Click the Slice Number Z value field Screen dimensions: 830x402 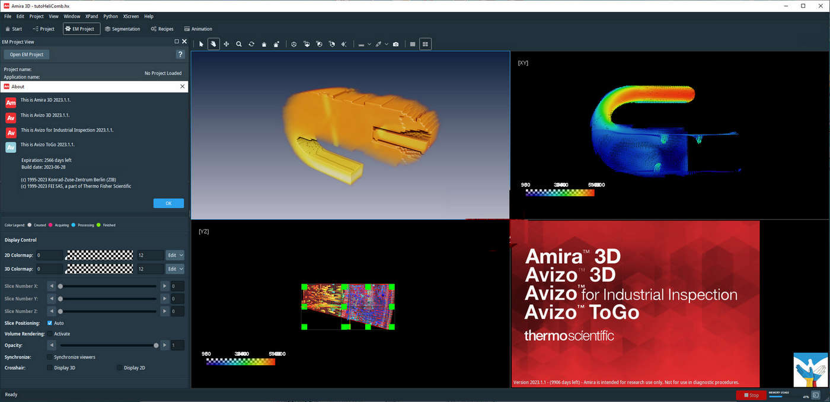177,311
